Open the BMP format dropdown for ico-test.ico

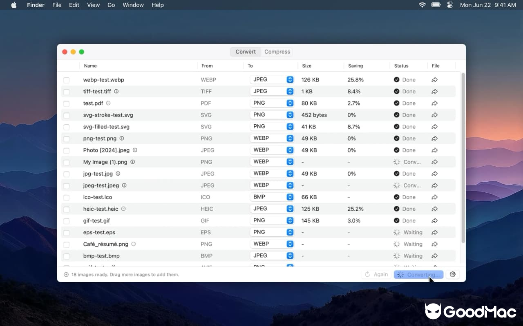[x=272, y=197]
